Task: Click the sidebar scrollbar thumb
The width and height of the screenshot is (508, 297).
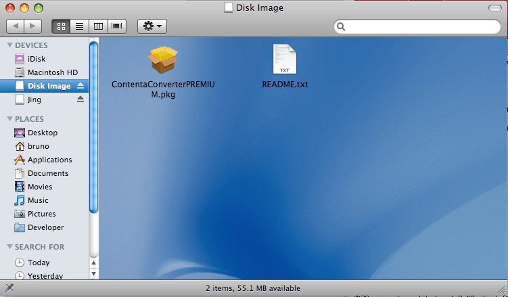Action: coord(93,127)
